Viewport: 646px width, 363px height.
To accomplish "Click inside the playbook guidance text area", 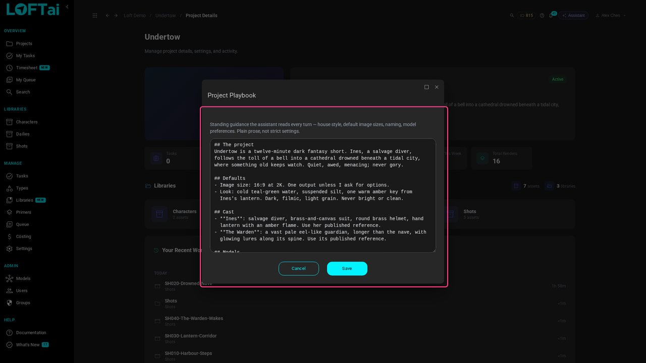I will tap(323, 196).
